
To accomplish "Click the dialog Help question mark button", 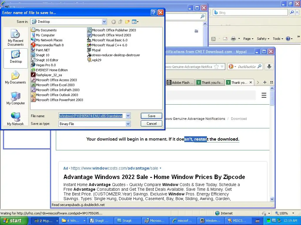I will pos(154,13).
